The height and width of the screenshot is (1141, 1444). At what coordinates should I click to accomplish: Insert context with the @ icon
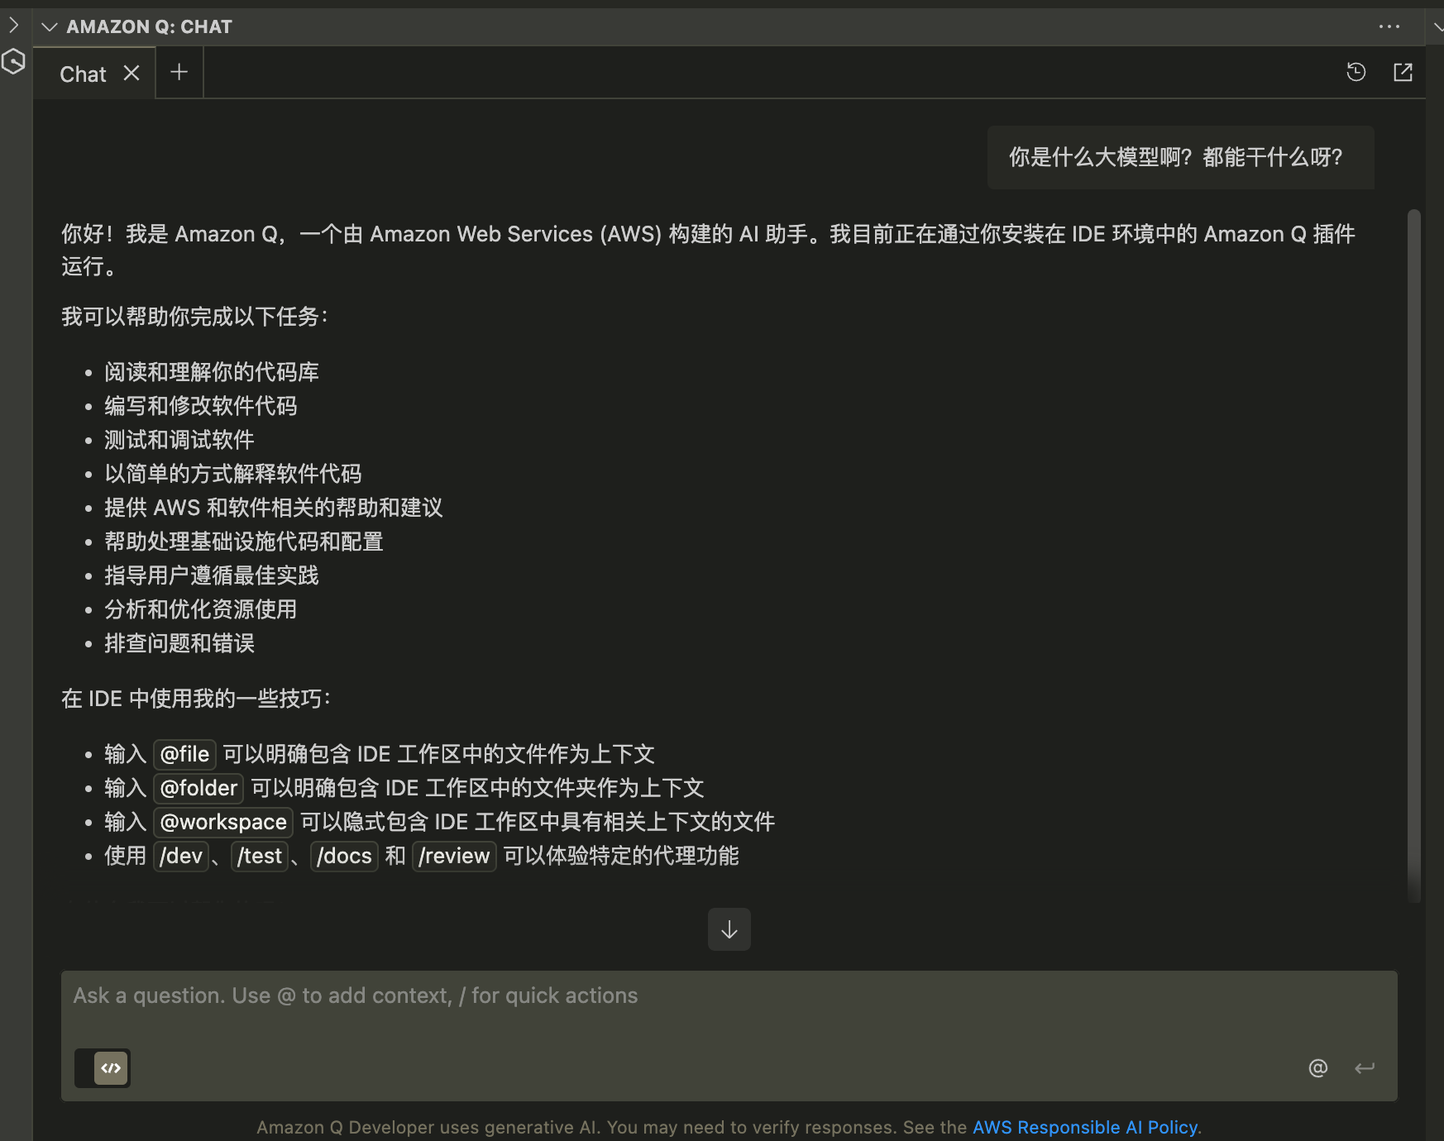pyautogui.click(x=1318, y=1068)
